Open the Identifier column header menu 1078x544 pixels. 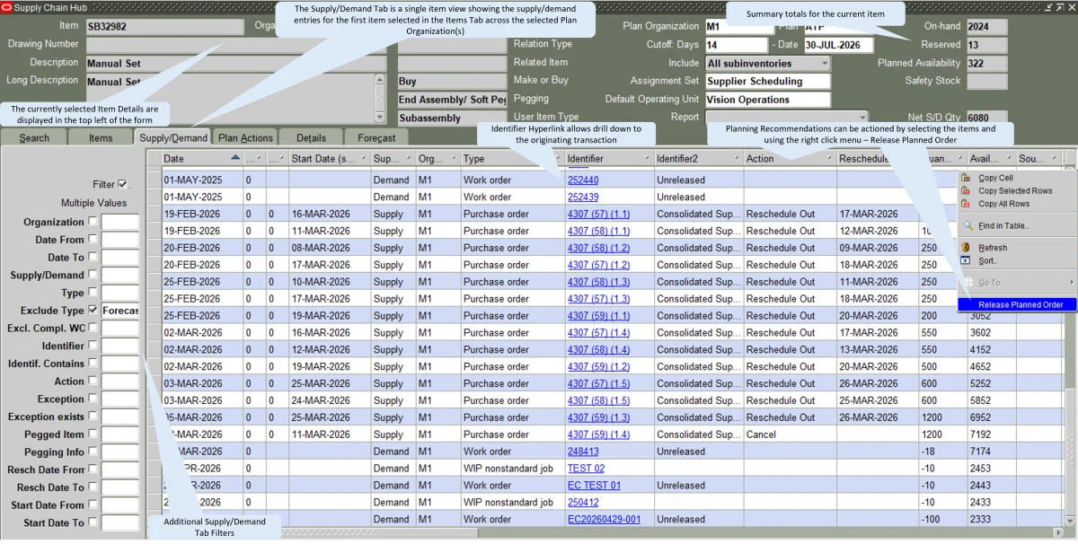point(647,159)
